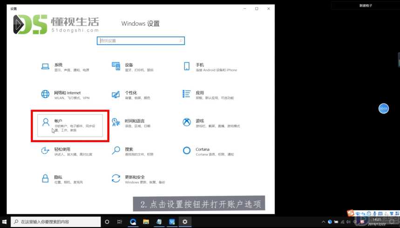This screenshot has height=228, width=400.
Task: Open File Explorer from the taskbar
Action: coord(146,222)
